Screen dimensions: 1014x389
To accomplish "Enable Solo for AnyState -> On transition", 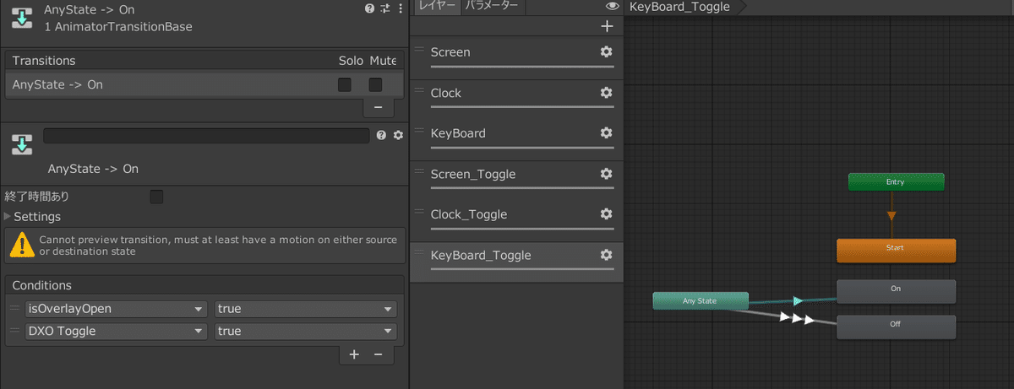I will click(x=345, y=84).
